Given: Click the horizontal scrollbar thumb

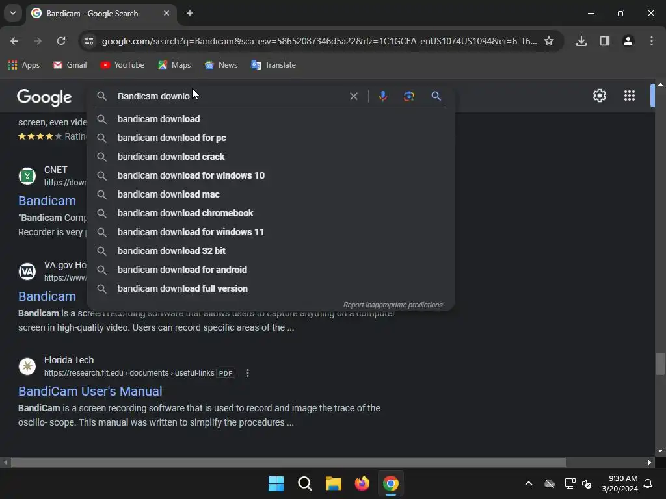Looking at the screenshot, I should [288, 462].
